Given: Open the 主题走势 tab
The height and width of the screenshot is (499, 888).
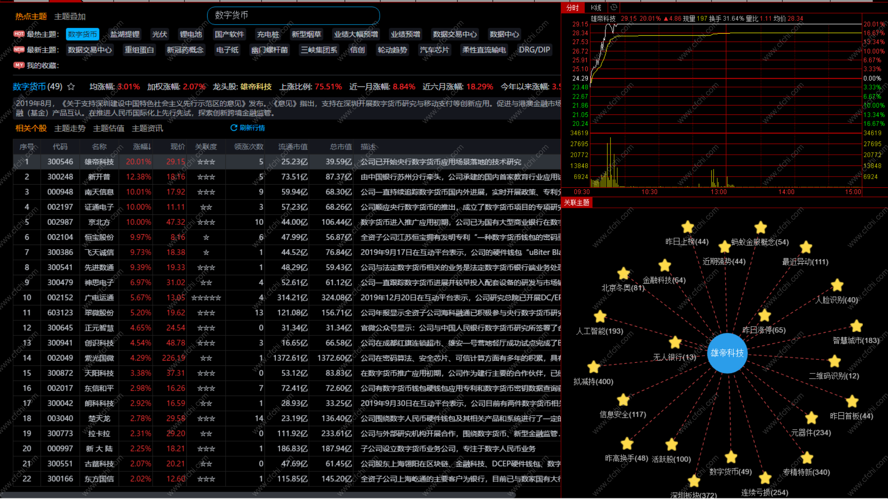Looking at the screenshot, I should (70, 128).
